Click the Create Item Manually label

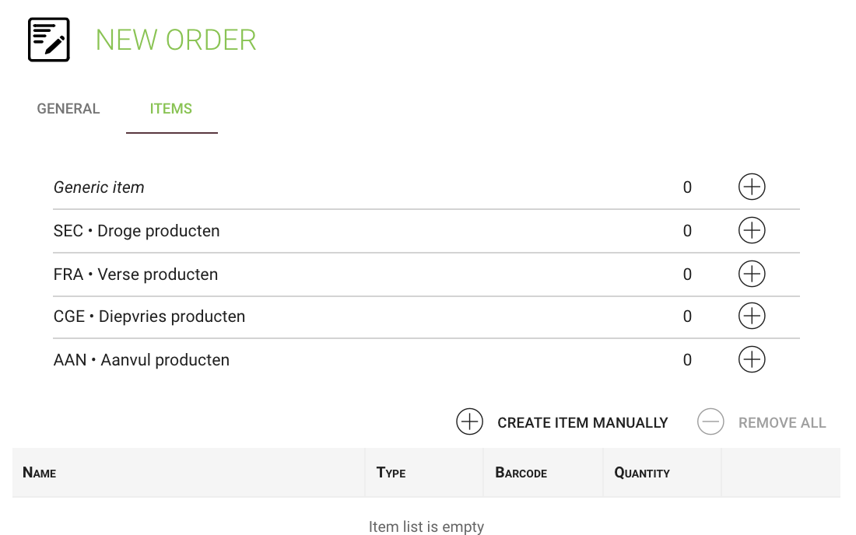coord(583,423)
